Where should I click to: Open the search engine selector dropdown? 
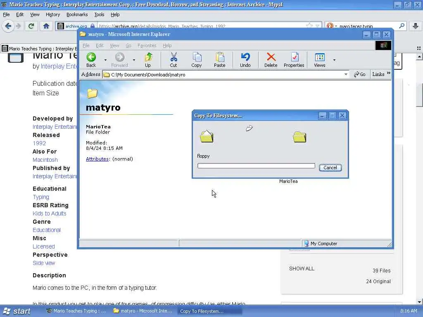[x=336, y=26]
